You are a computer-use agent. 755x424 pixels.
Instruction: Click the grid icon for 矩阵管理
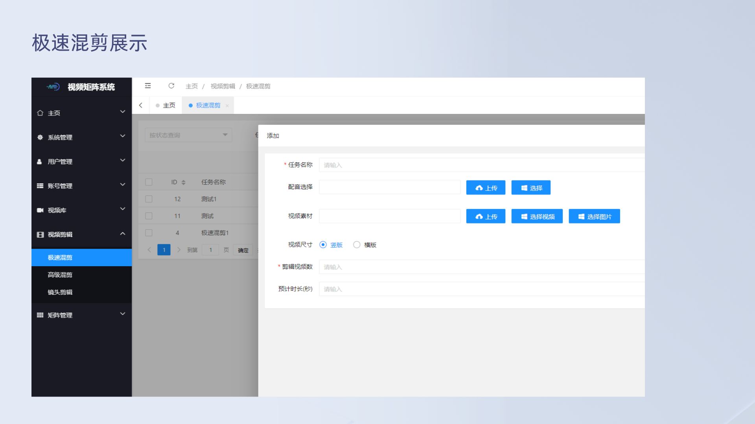(40, 315)
